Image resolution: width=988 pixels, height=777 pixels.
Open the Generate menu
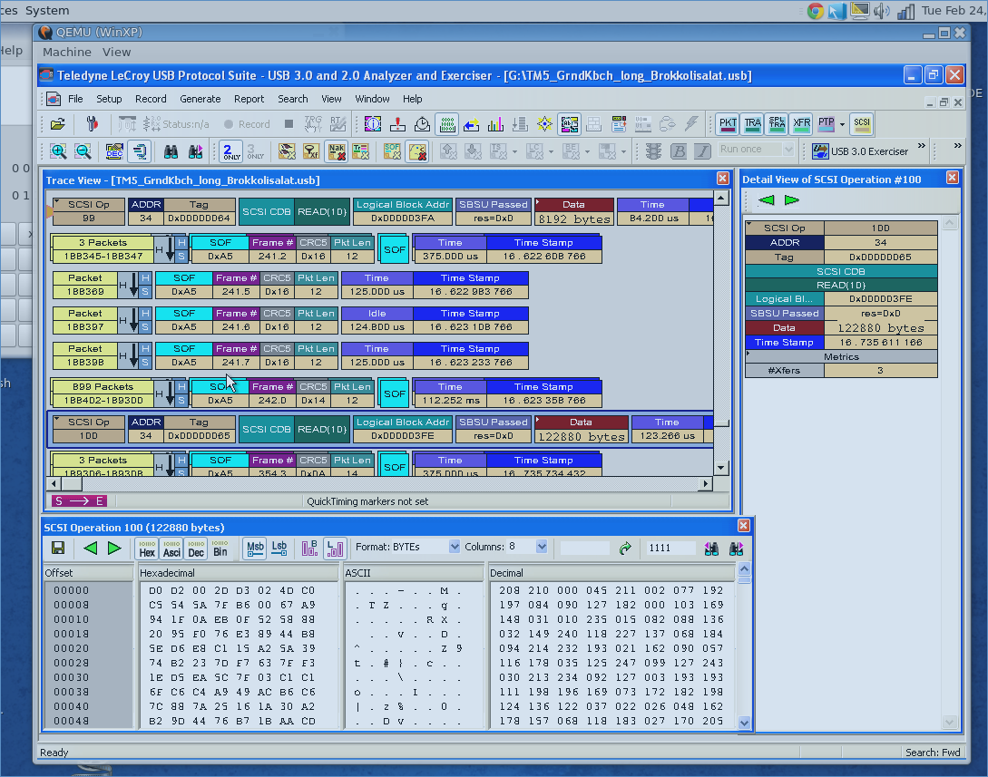(x=201, y=99)
